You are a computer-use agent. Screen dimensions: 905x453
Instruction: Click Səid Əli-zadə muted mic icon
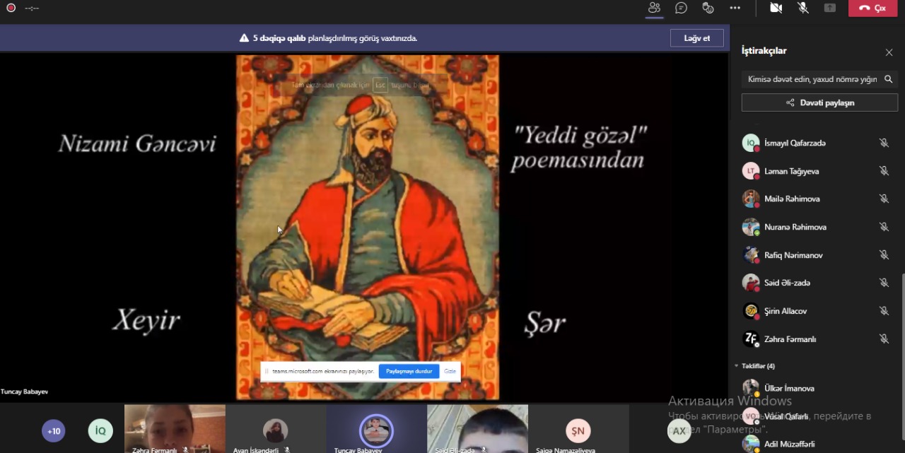[884, 283]
